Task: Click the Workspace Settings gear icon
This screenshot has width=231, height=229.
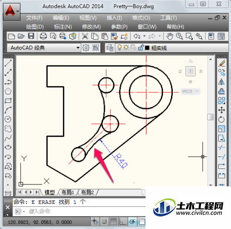Action: click(86, 48)
